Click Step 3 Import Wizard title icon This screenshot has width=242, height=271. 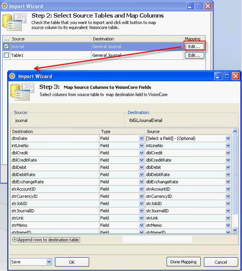point(13,76)
